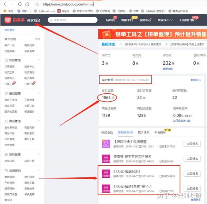Open 数据中心 link
This screenshot has height=204, width=207.
(196, 80)
